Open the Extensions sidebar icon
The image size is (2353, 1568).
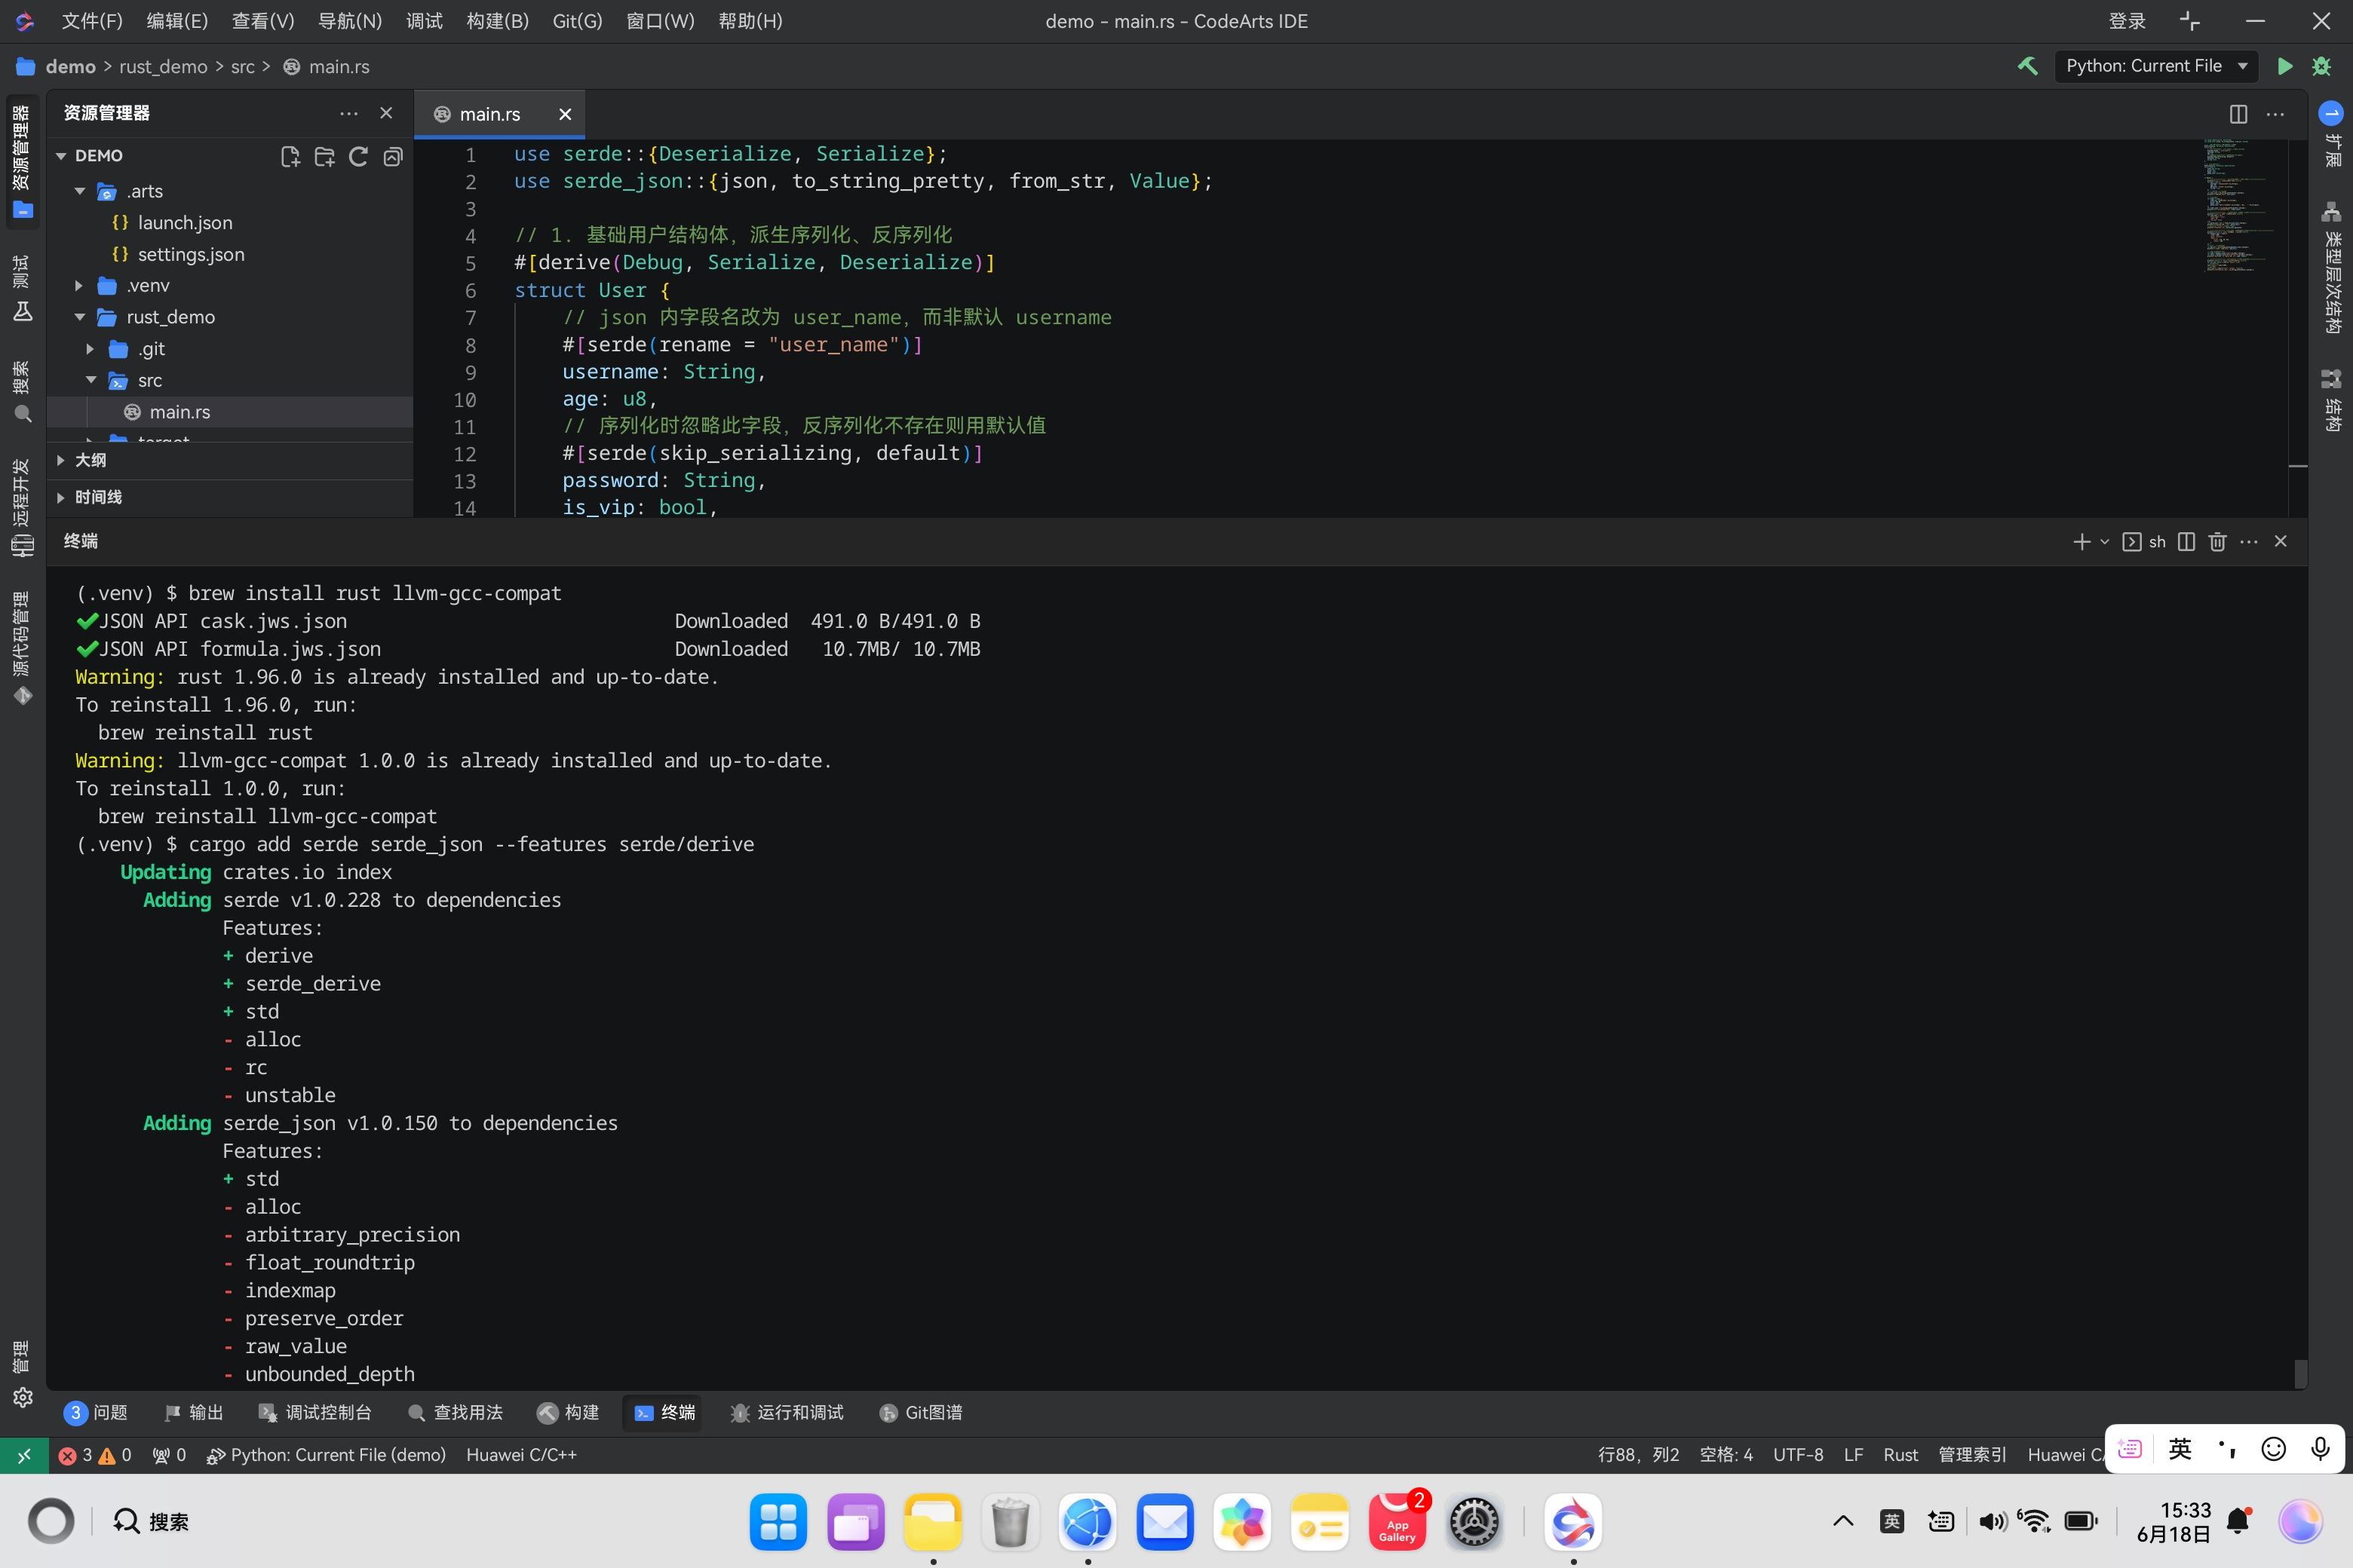pyautogui.click(x=2331, y=135)
